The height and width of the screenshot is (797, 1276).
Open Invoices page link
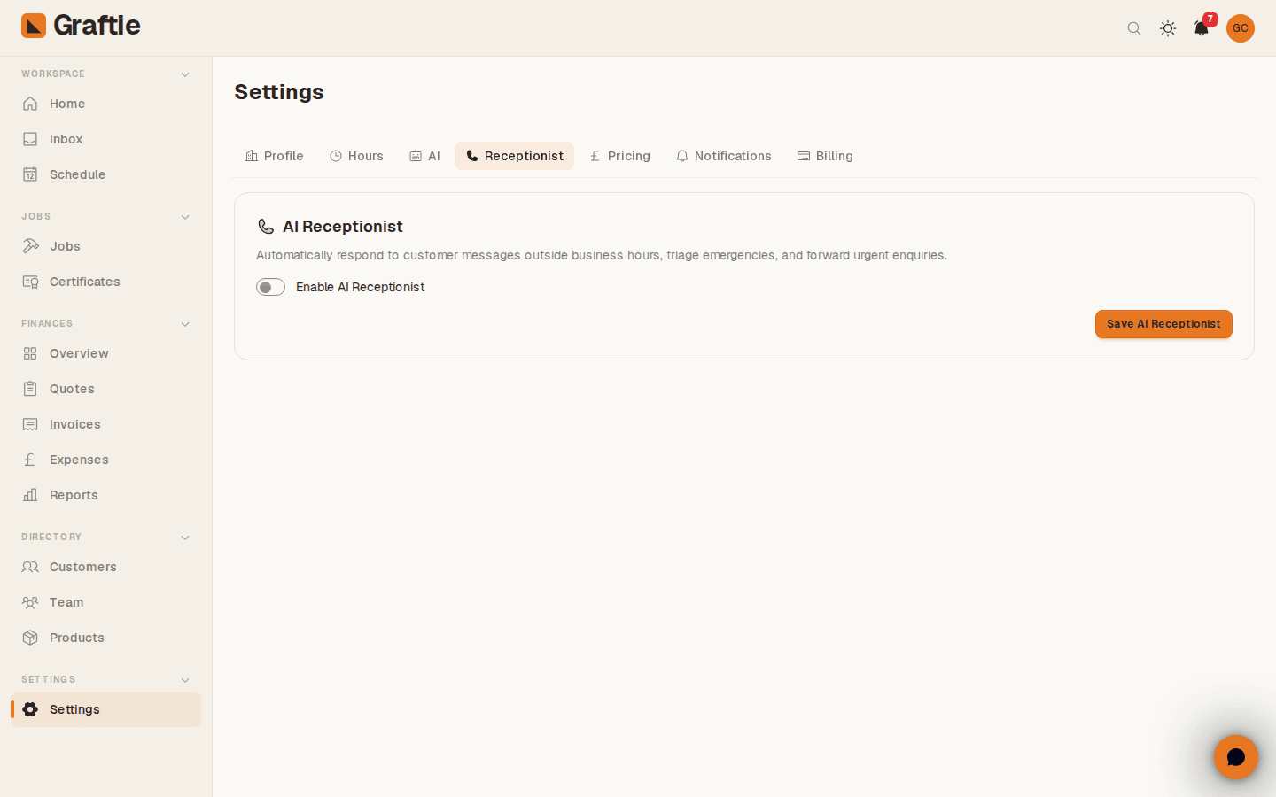tap(105, 424)
